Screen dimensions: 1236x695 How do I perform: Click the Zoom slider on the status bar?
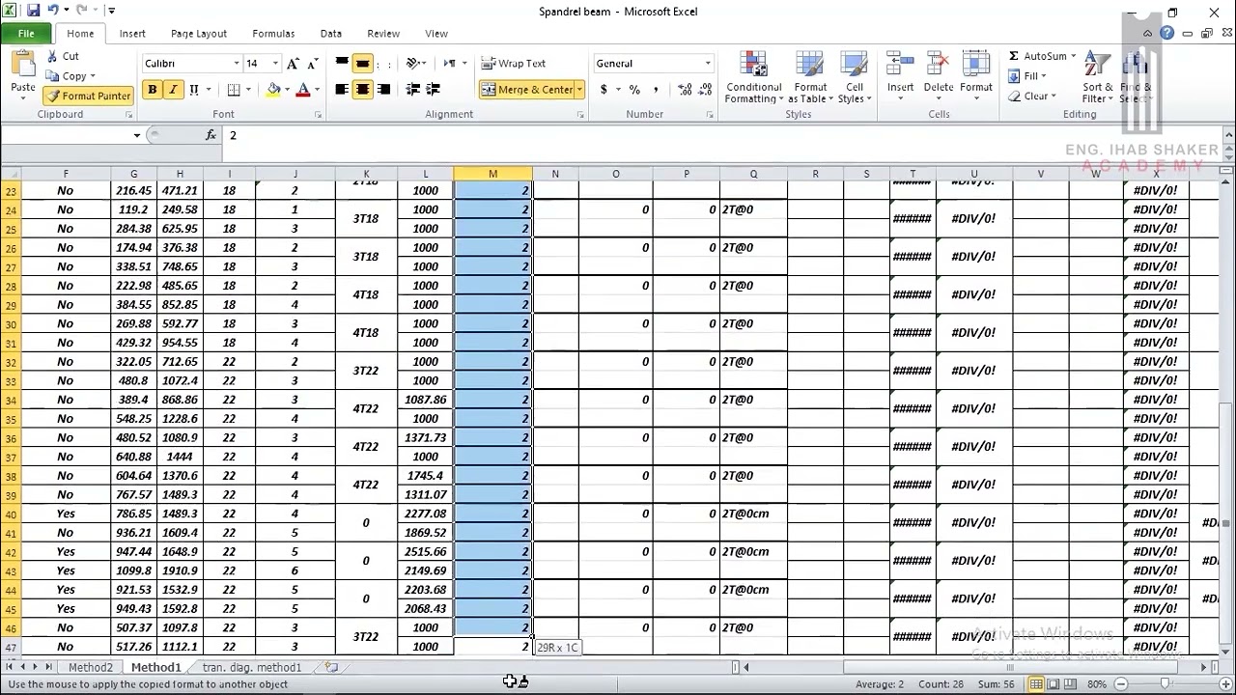[x=1167, y=684]
